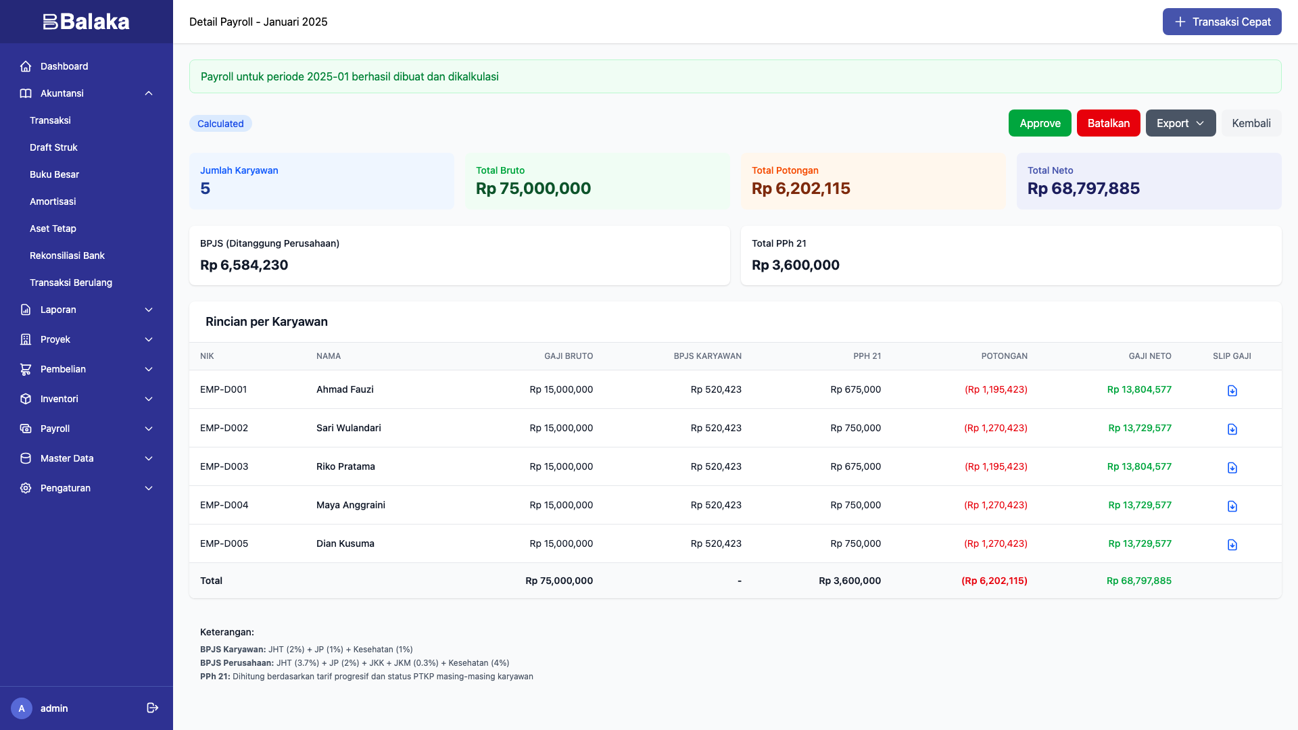Viewport: 1298px width, 730px height.
Task: Open the Pengaturan settings gear icon
Action: [x=26, y=488]
